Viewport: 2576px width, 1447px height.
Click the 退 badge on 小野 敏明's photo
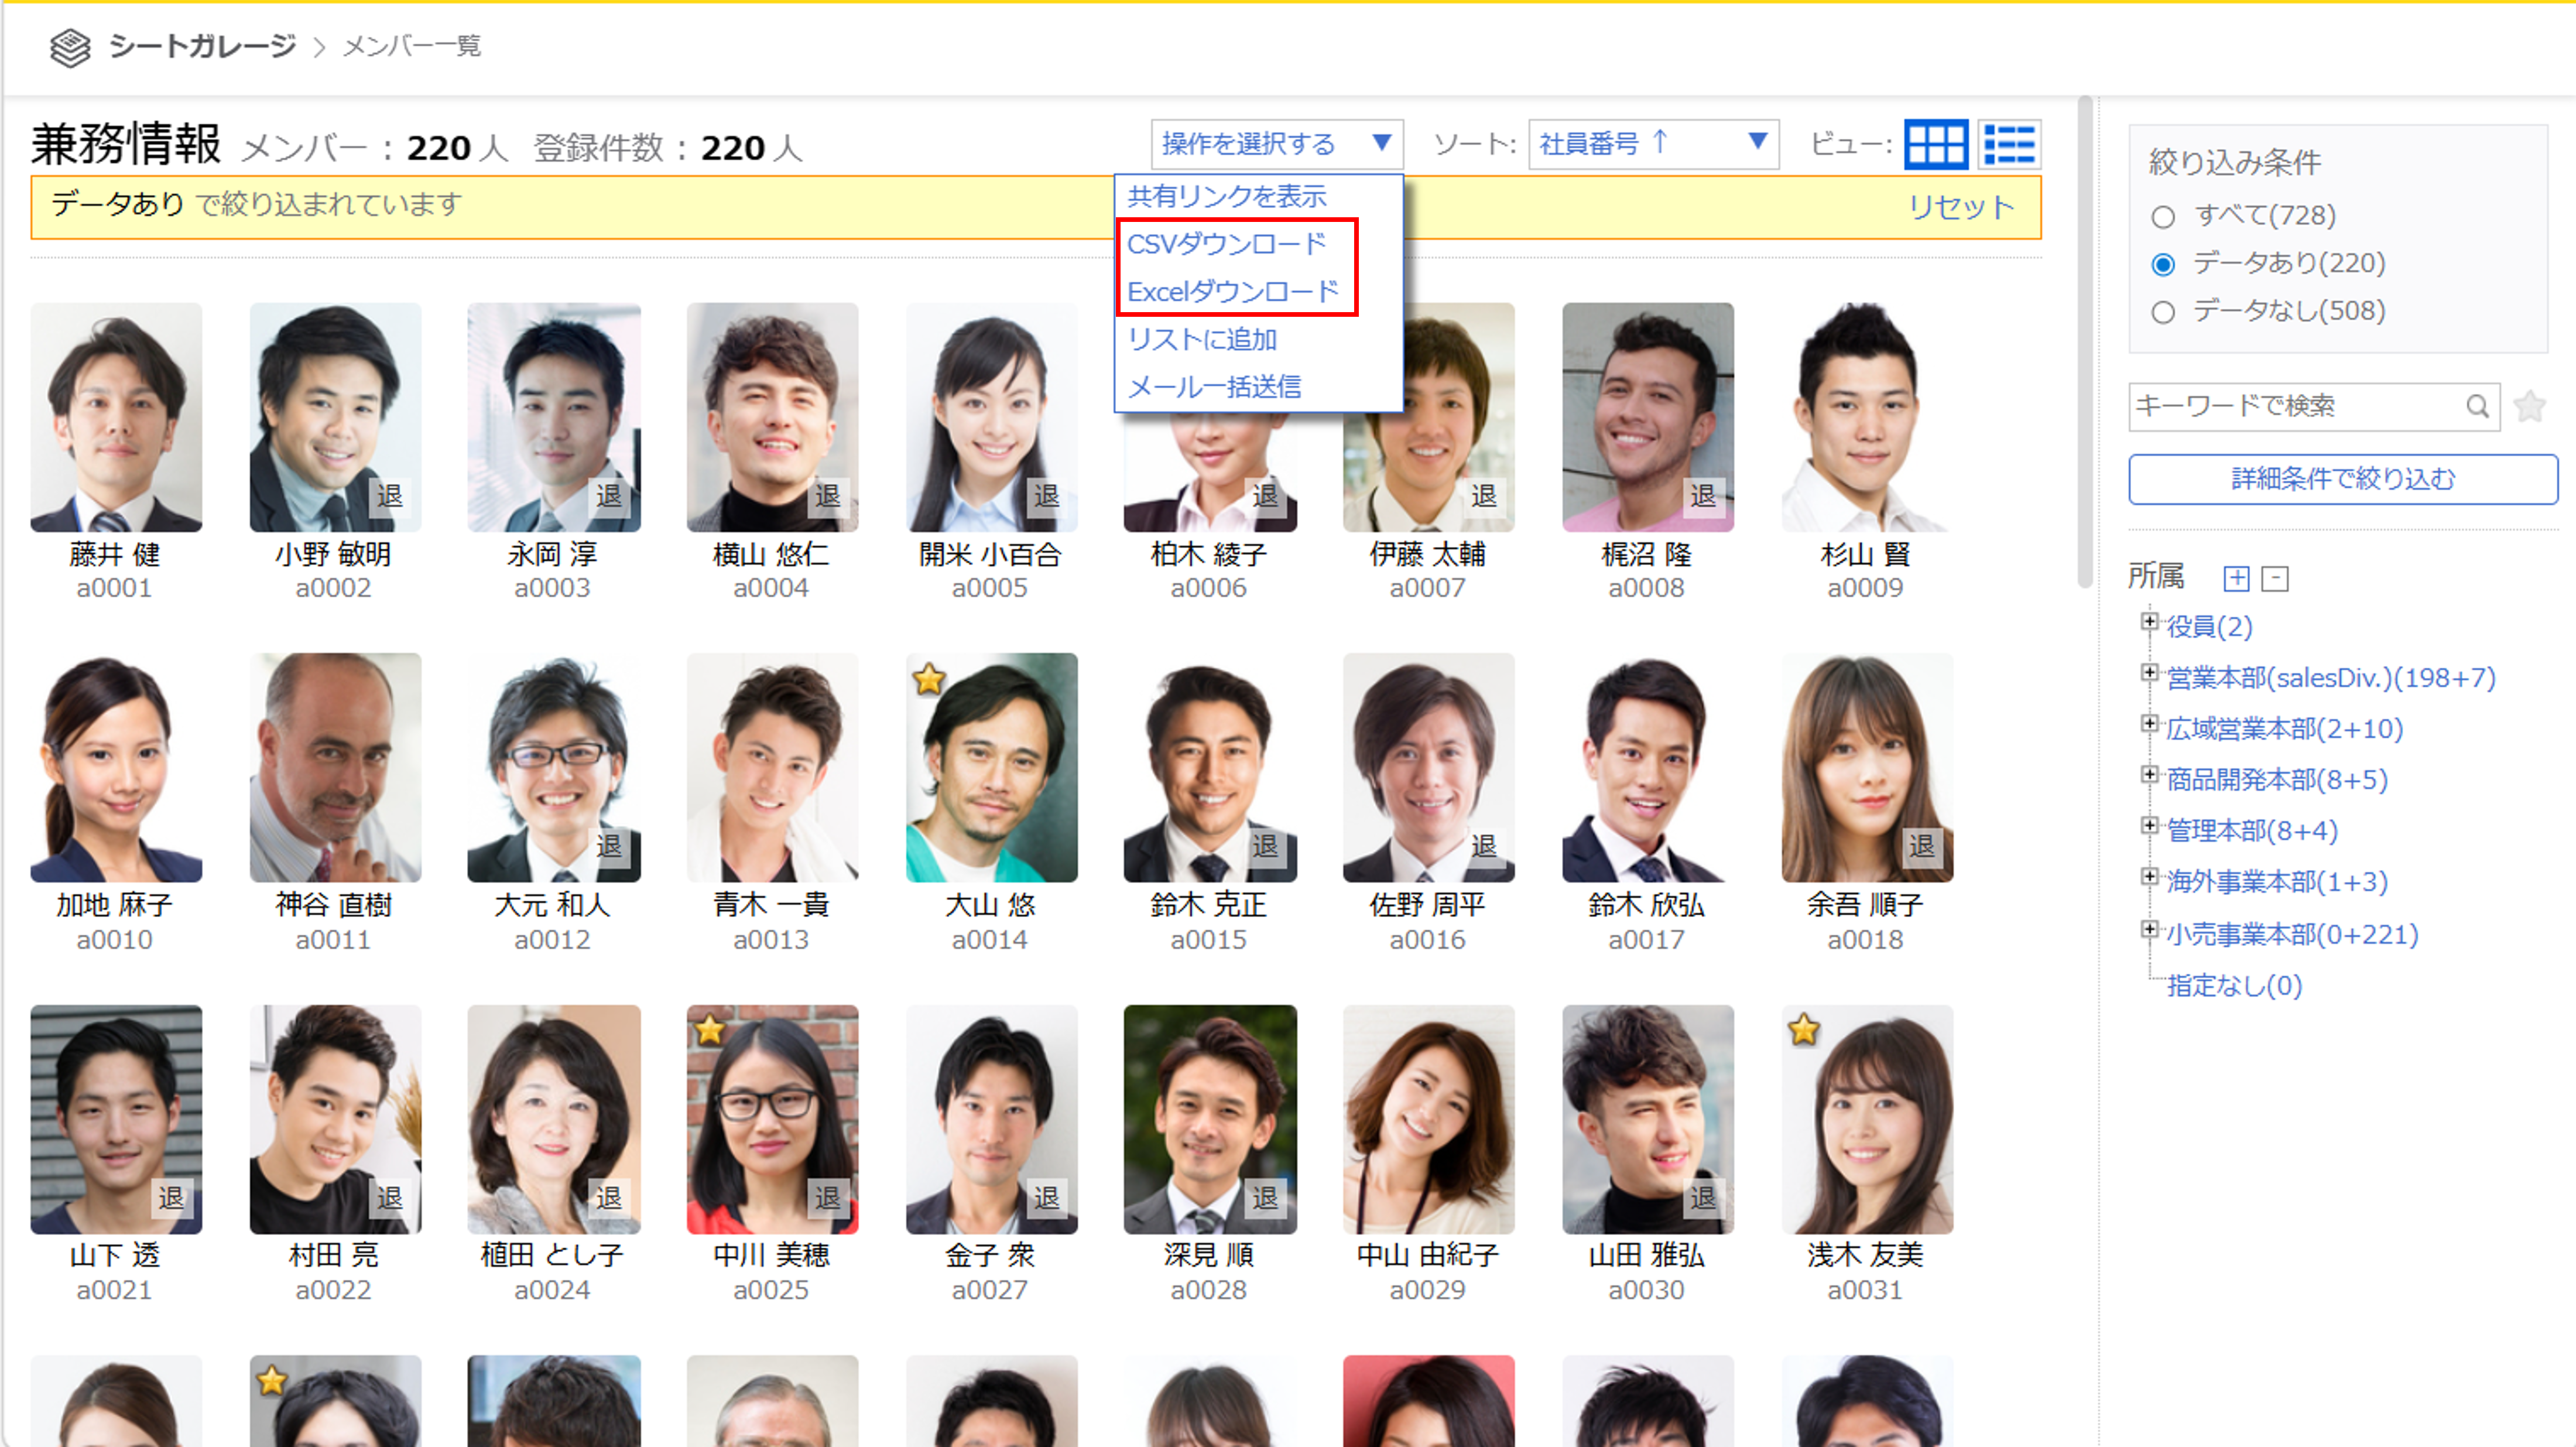(389, 496)
